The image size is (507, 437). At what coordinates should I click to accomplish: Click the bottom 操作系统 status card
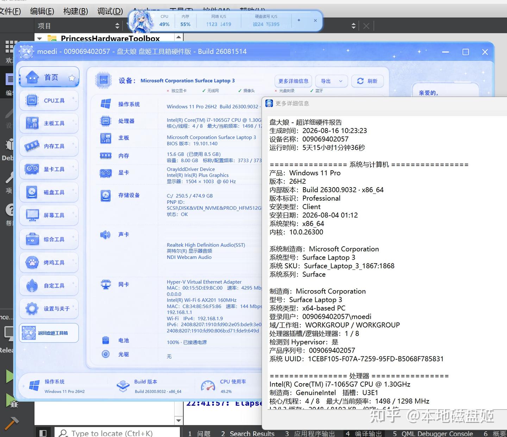[64, 386]
